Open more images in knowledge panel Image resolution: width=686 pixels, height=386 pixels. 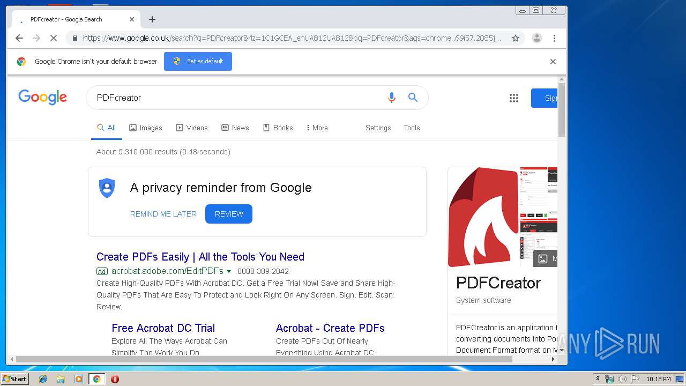click(546, 258)
